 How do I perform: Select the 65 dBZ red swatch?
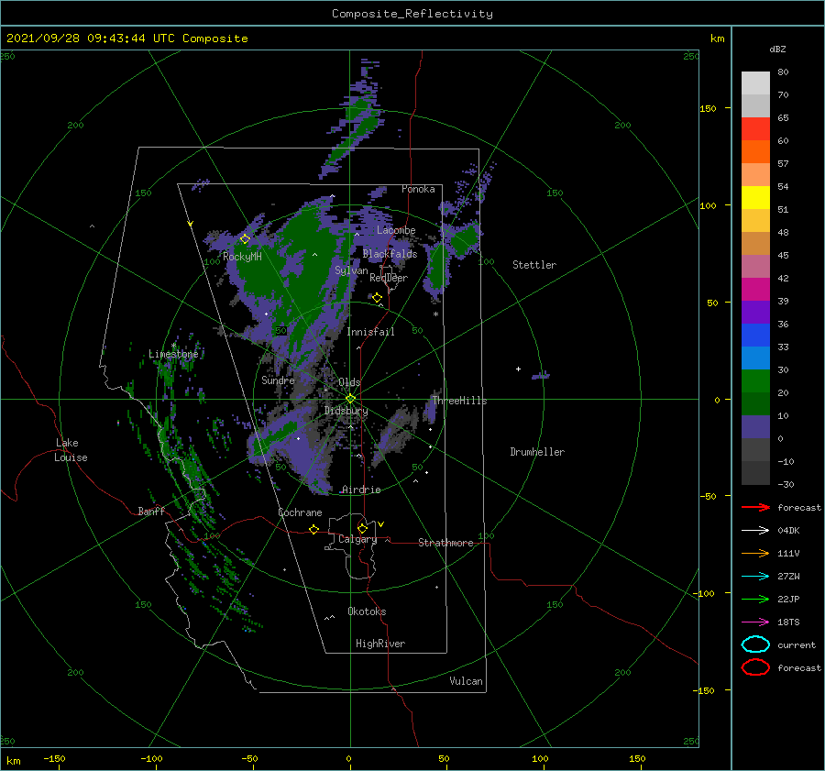755,128
